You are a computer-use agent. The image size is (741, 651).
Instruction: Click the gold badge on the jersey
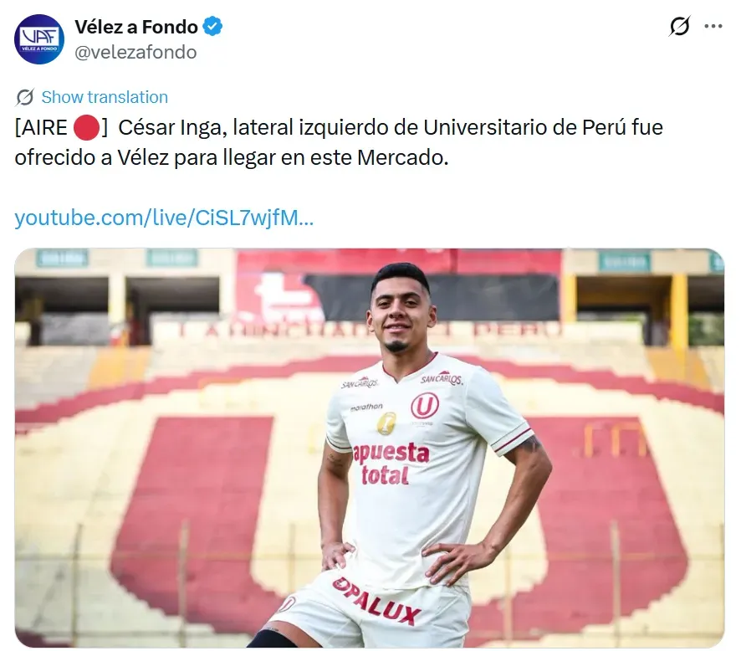pyautogui.click(x=386, y=423)
